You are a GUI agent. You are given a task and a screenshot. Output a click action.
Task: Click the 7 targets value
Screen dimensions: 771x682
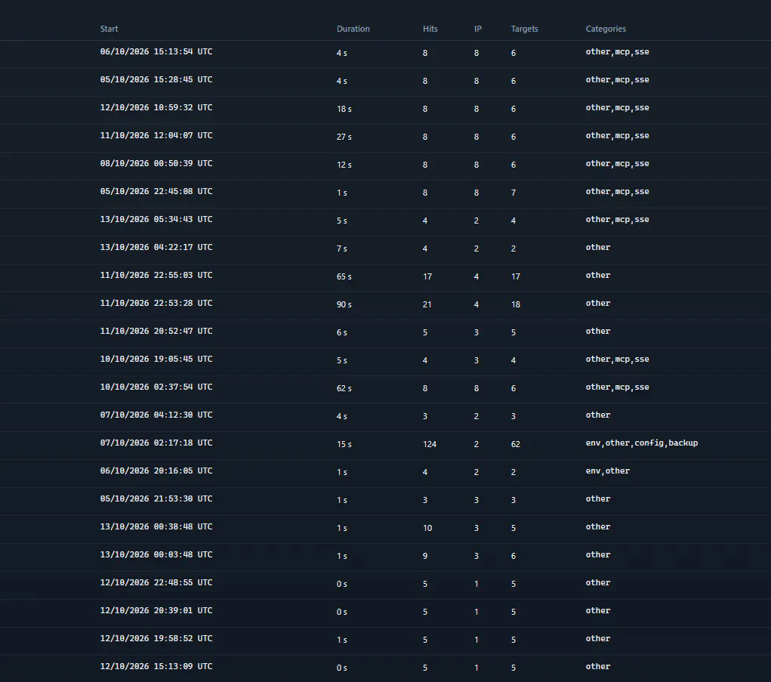(513, 193)
